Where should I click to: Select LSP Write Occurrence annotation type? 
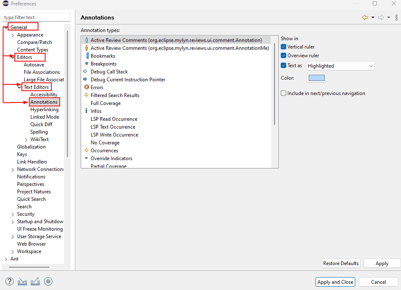pyautogui.click(x=114, y=135)
